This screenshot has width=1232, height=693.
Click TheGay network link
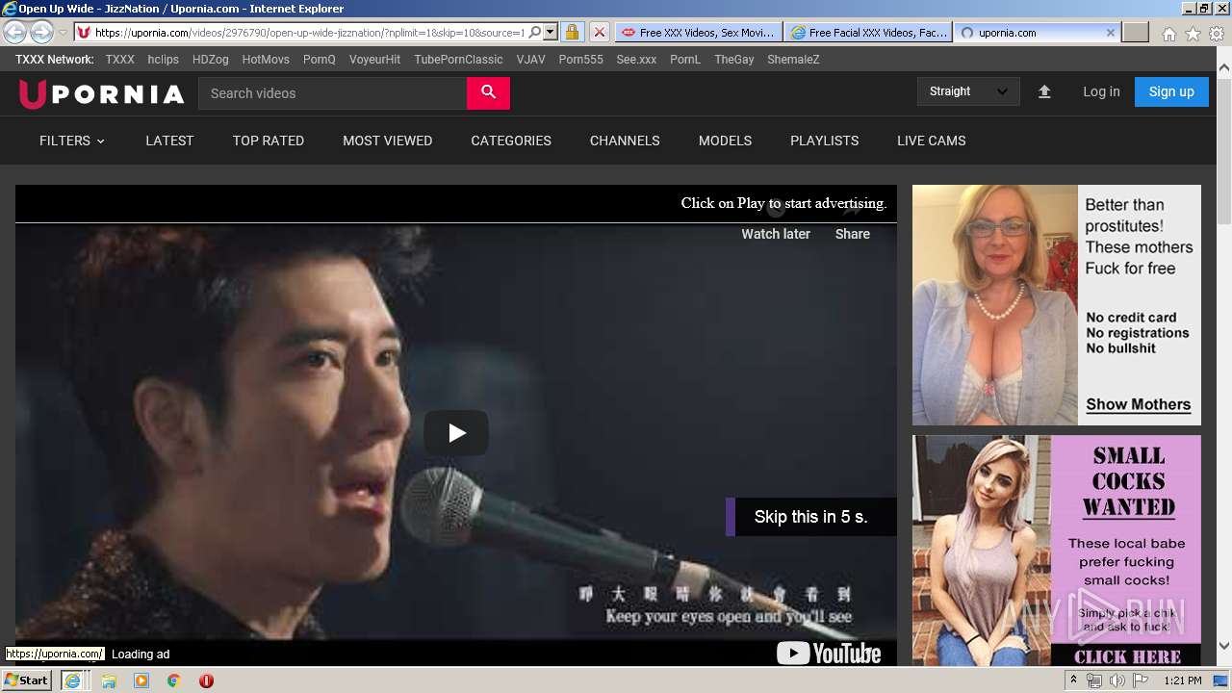click(x=733, y=59)
